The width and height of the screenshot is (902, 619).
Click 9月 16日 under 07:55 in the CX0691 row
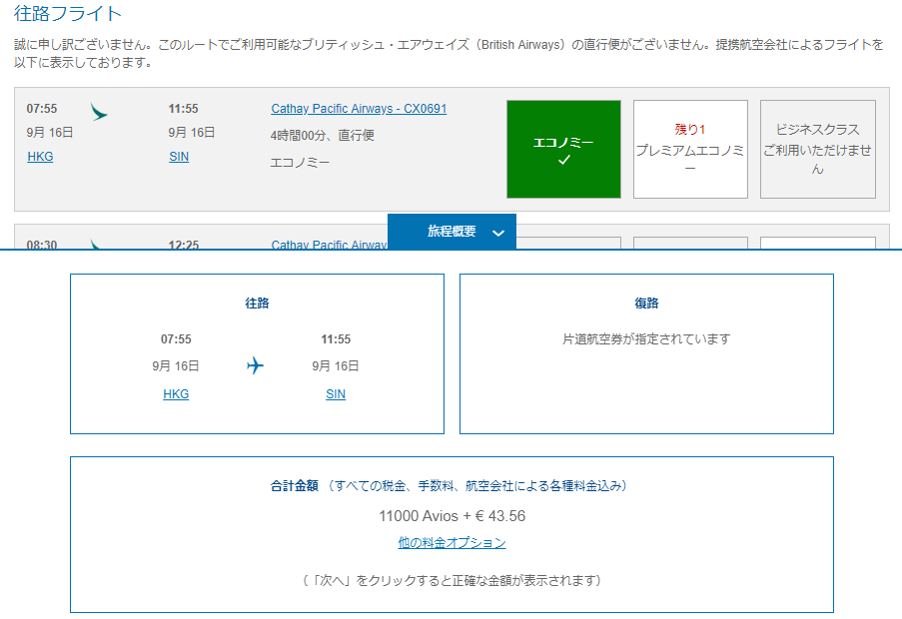click(50, 133)
